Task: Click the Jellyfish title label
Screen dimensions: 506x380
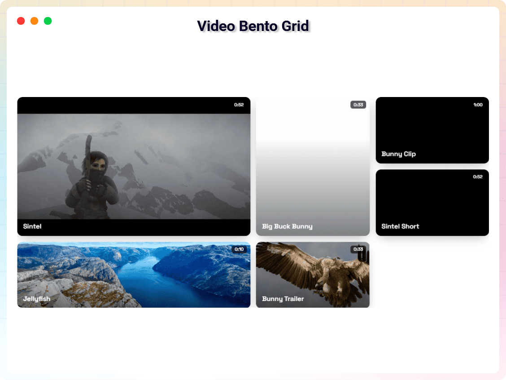Action: click(x=37, y=299)
